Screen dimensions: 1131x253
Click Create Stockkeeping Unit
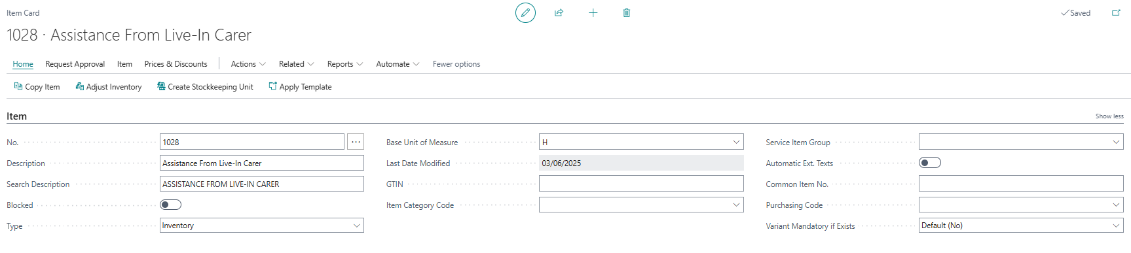[205, 86]
